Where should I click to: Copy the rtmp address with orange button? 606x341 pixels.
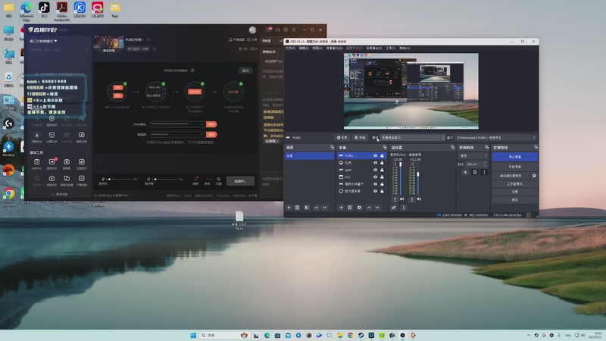pos(211,124)
